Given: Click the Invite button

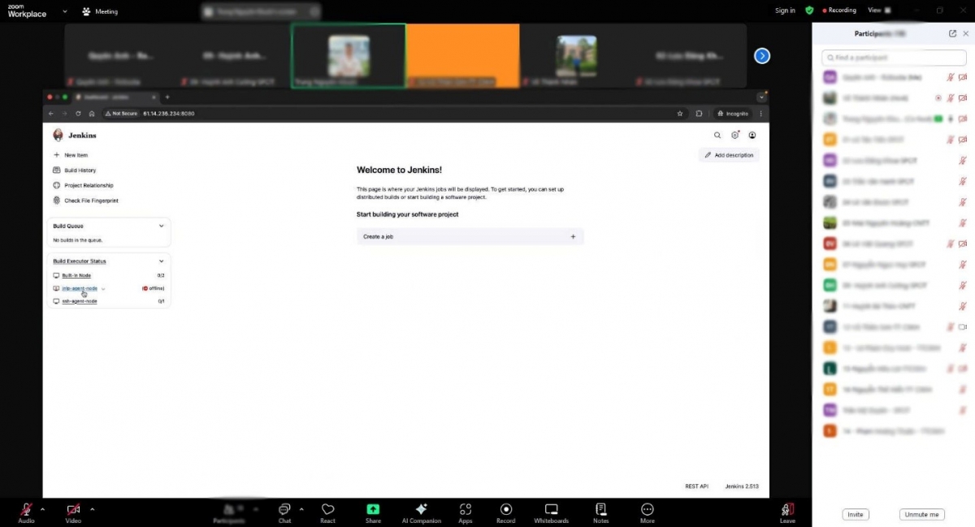Looking at the screenshot, I should [x=855, y=515].
